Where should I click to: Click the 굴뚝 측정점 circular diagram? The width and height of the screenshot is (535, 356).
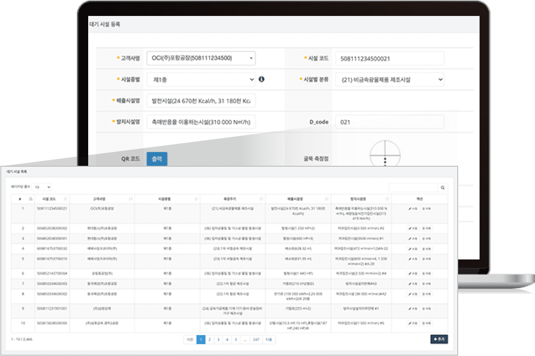coord(385,154)
